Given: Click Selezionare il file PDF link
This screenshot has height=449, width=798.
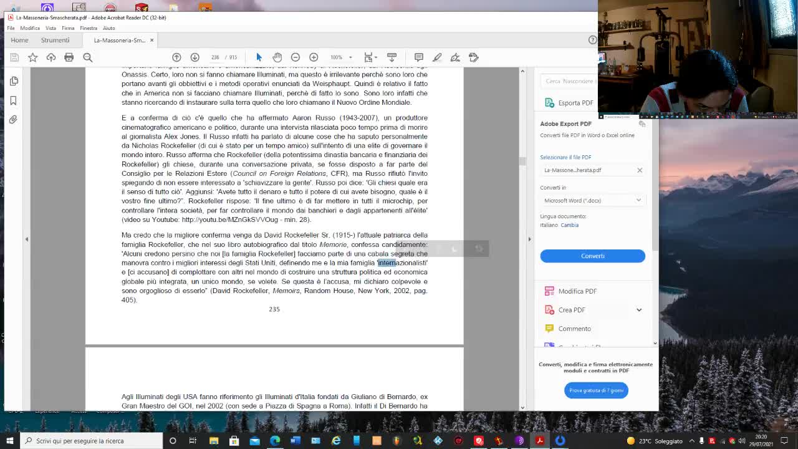Looking at the screenshot, I should point(565,157).
